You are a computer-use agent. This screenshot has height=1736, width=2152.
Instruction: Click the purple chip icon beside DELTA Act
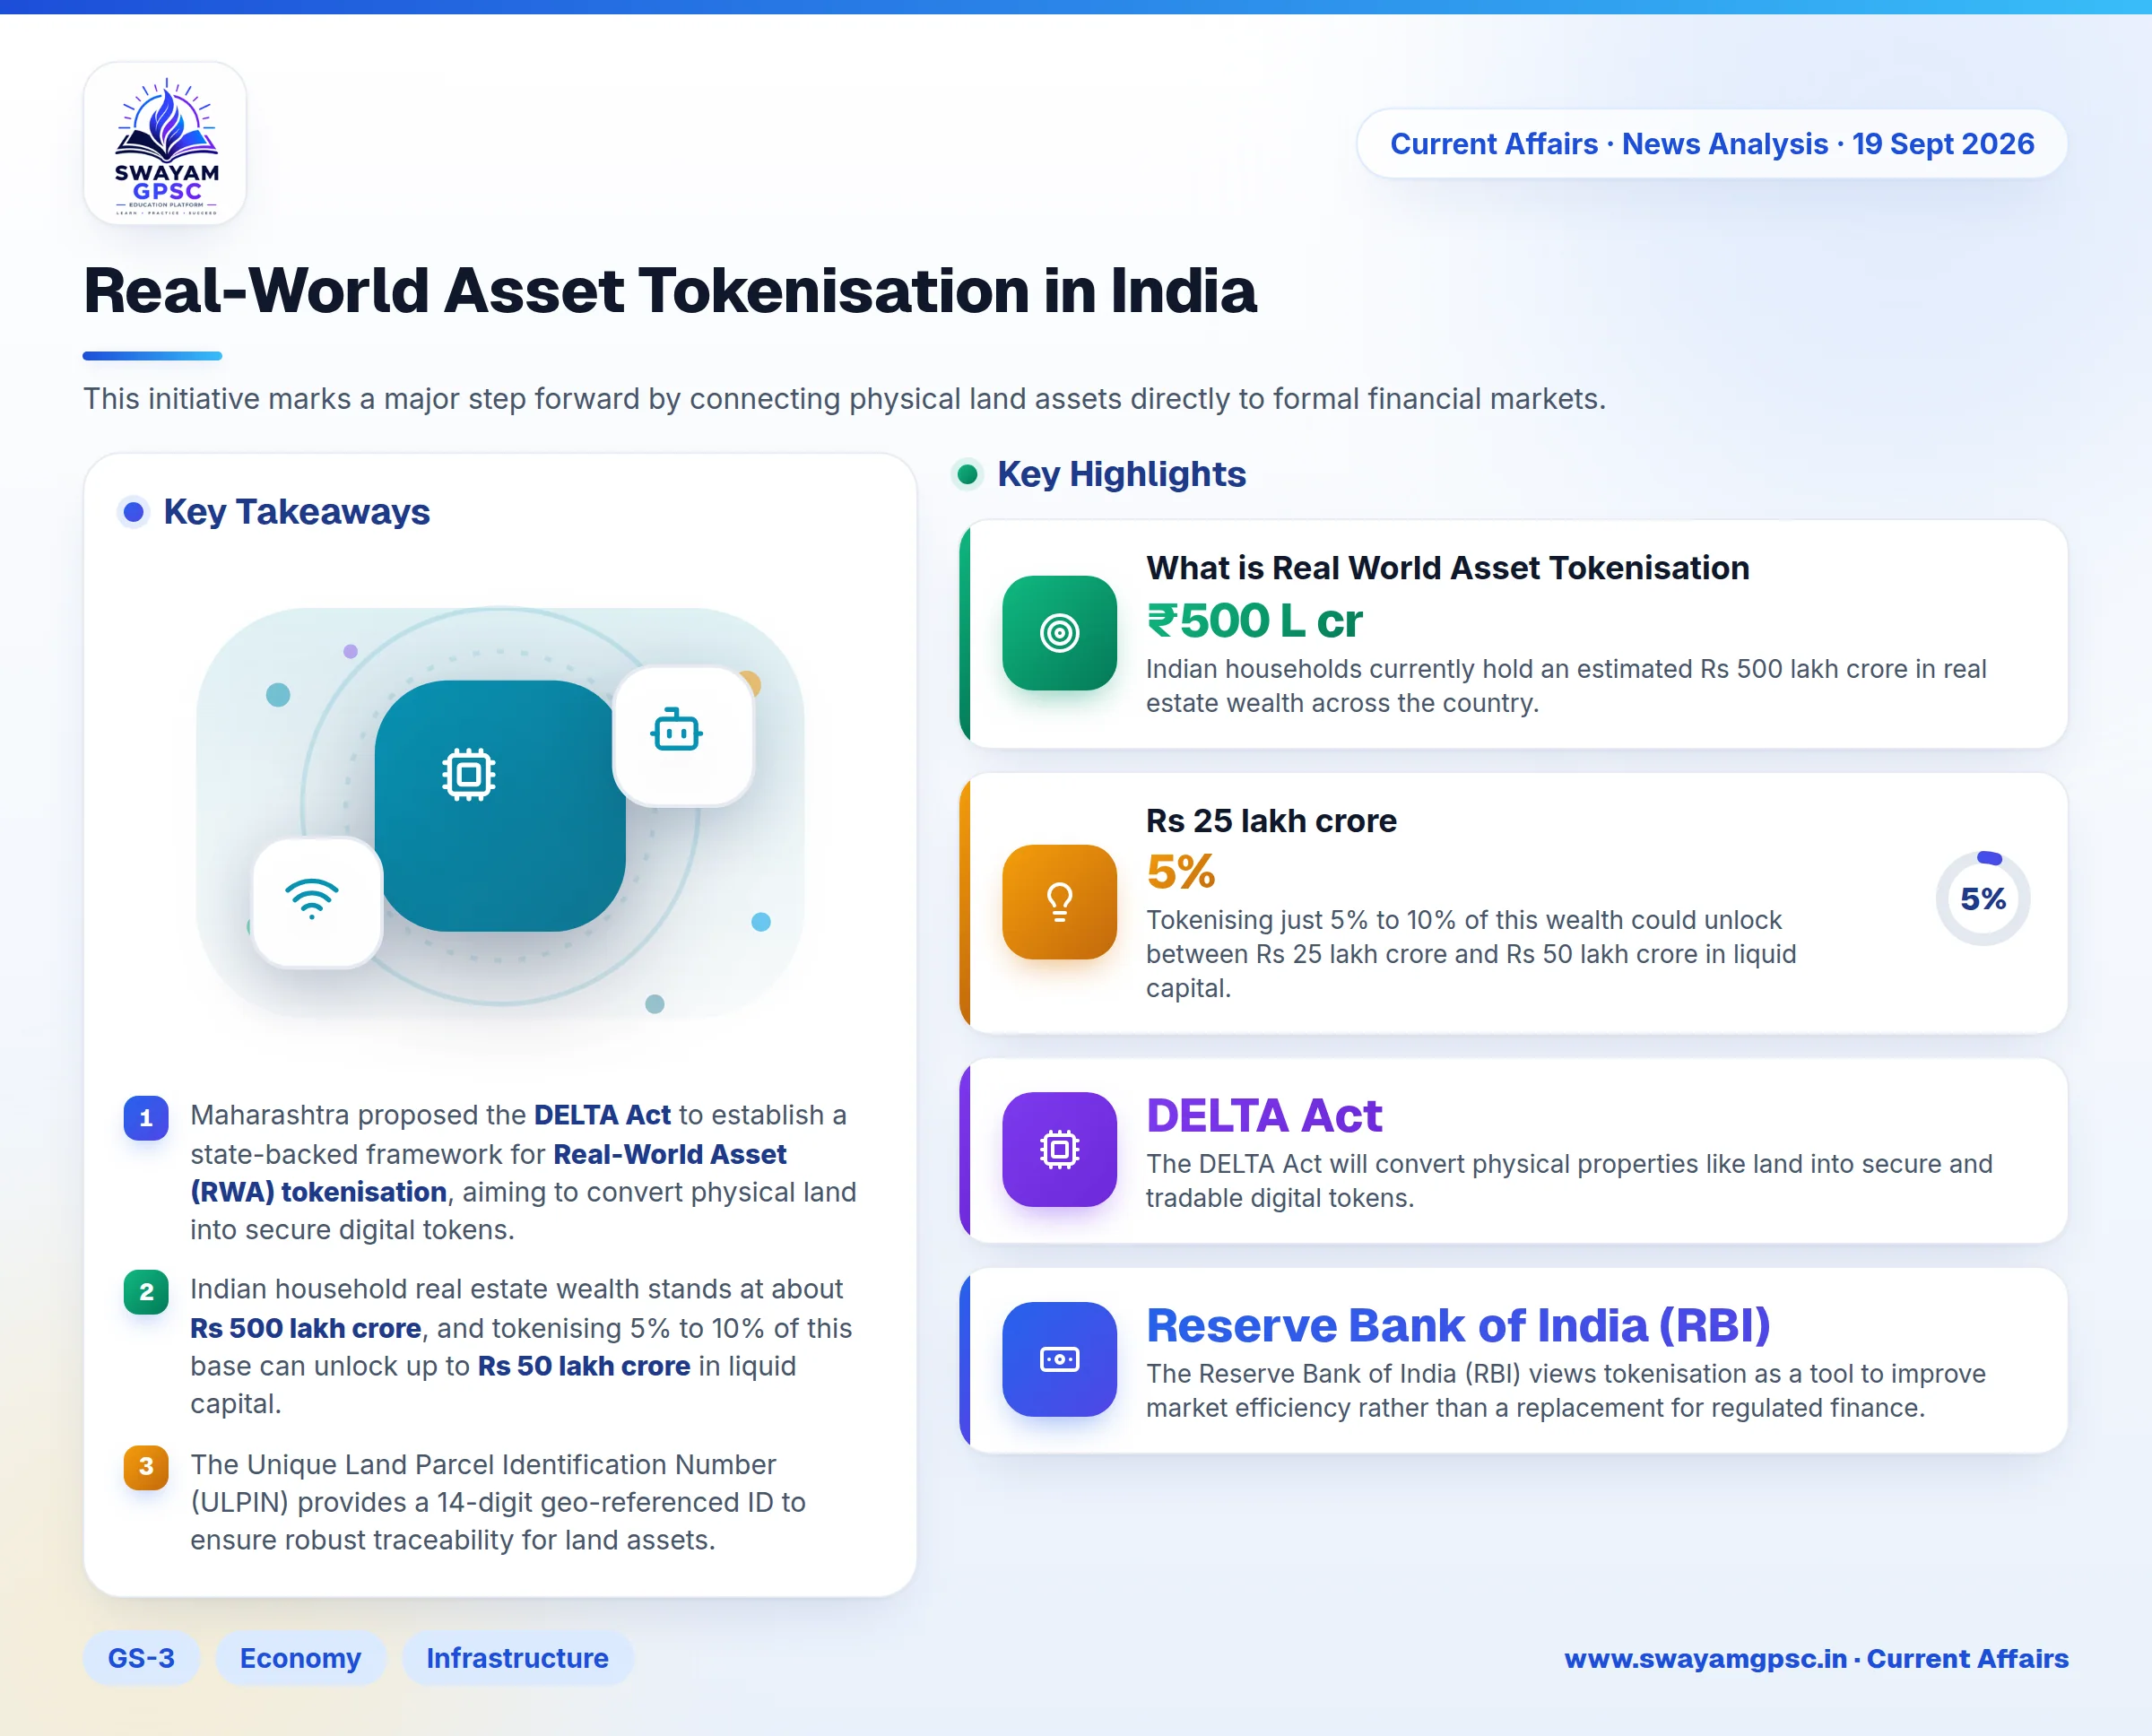pyautogui.click(x=1059, y=1149)
